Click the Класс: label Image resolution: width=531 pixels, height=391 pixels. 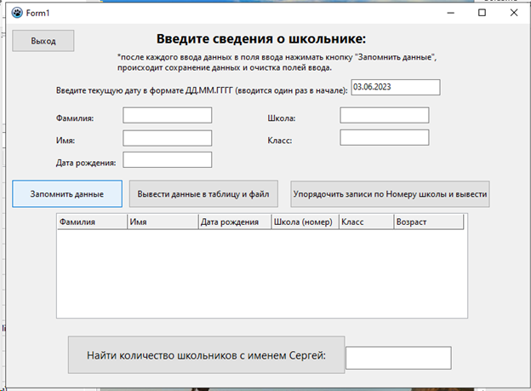click(280, 141)
